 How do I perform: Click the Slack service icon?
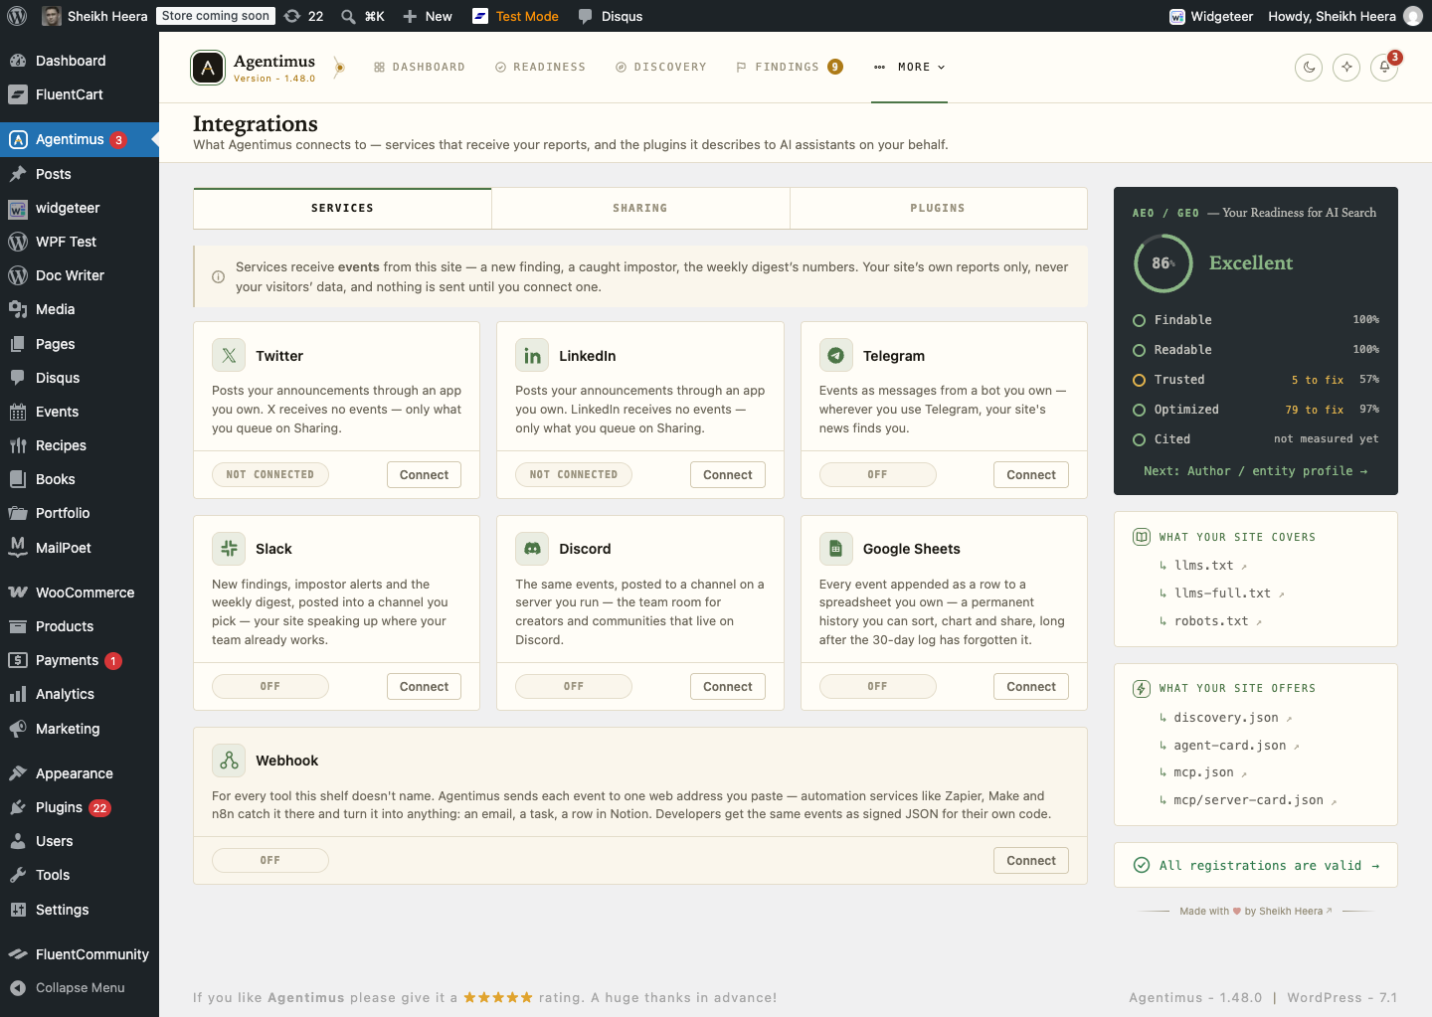[229, 549]
